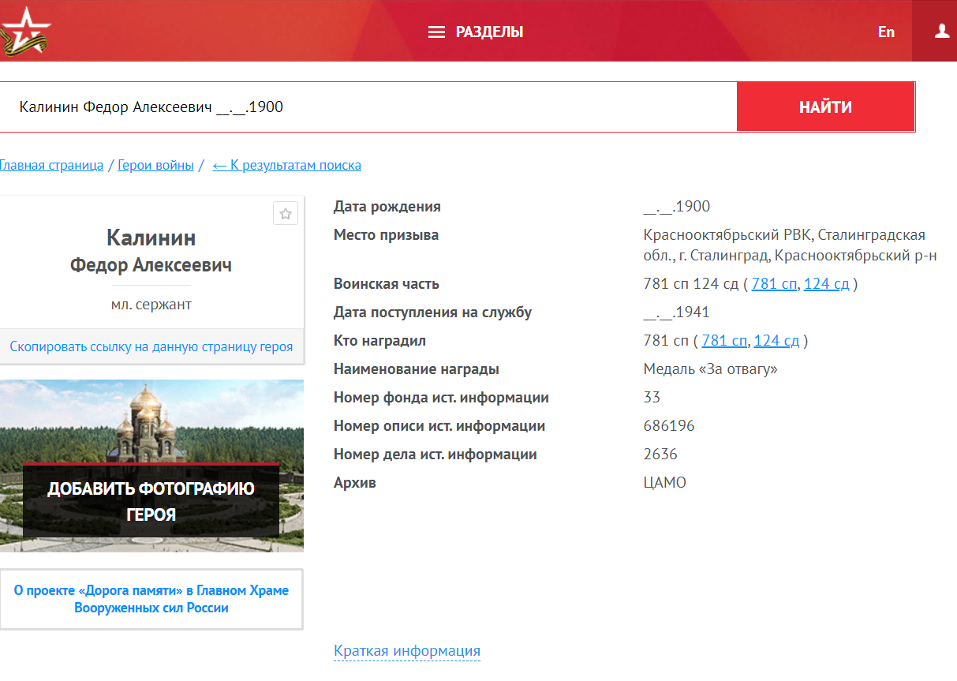Click the Медаль «За отвагу» award value
The width and height of the screenshot is (957, 681).
pyautogui.click(x=710, y=369)
